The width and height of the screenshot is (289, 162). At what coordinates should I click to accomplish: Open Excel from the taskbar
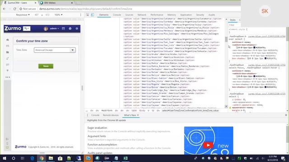coord(126,158)
